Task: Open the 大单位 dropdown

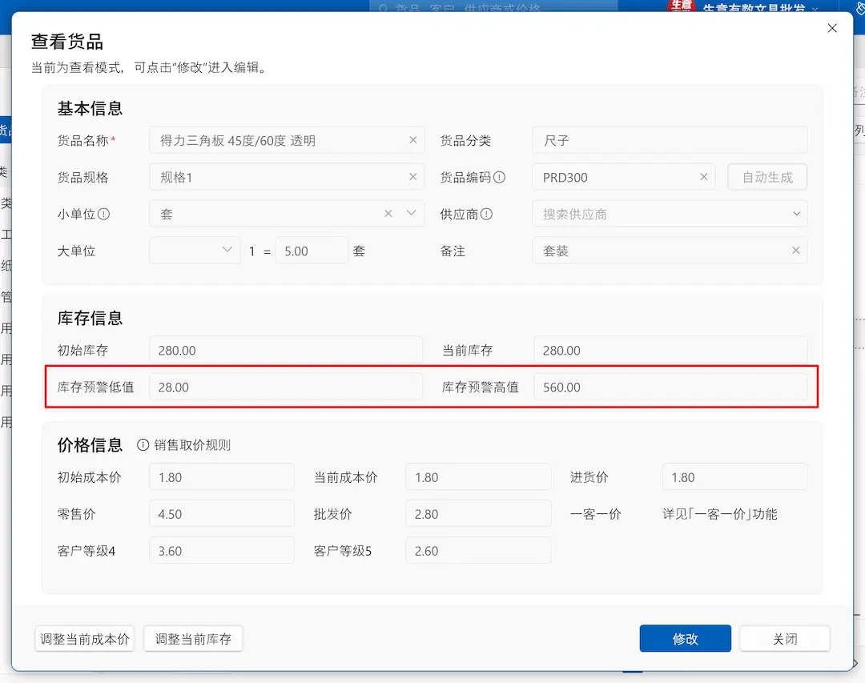Action: (195, 251)
